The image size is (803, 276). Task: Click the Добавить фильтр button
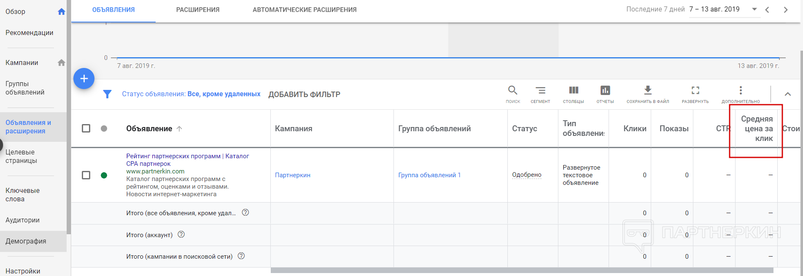click(x=304, y=95)
